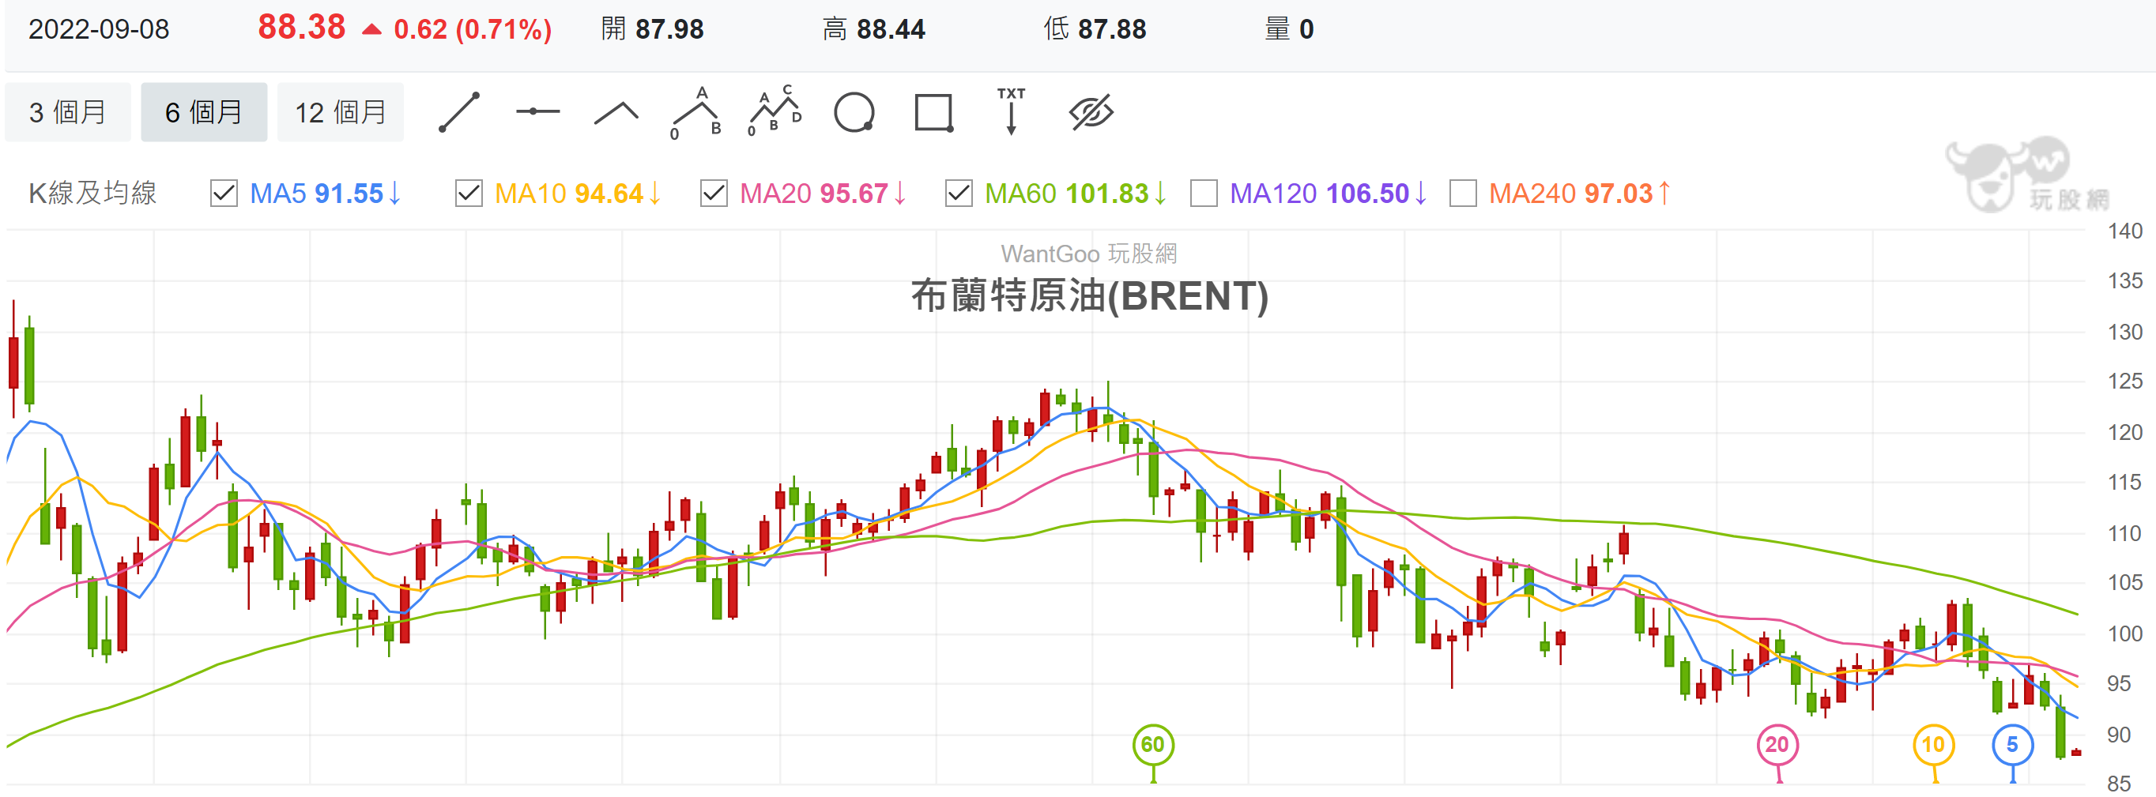Click the WantGoo 玩股網 caption text

pyautogui.click(x=1089, y=254)
